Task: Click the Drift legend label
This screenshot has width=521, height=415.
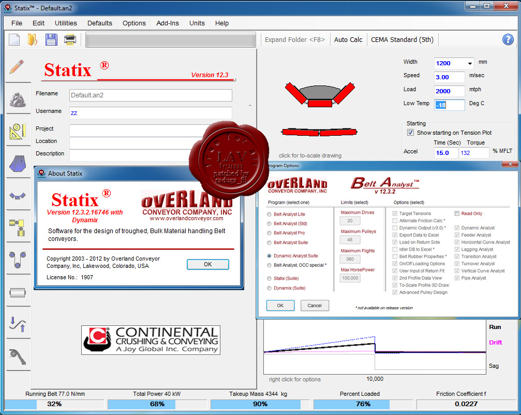Action: pyautogui.click(x=495, y=342)
